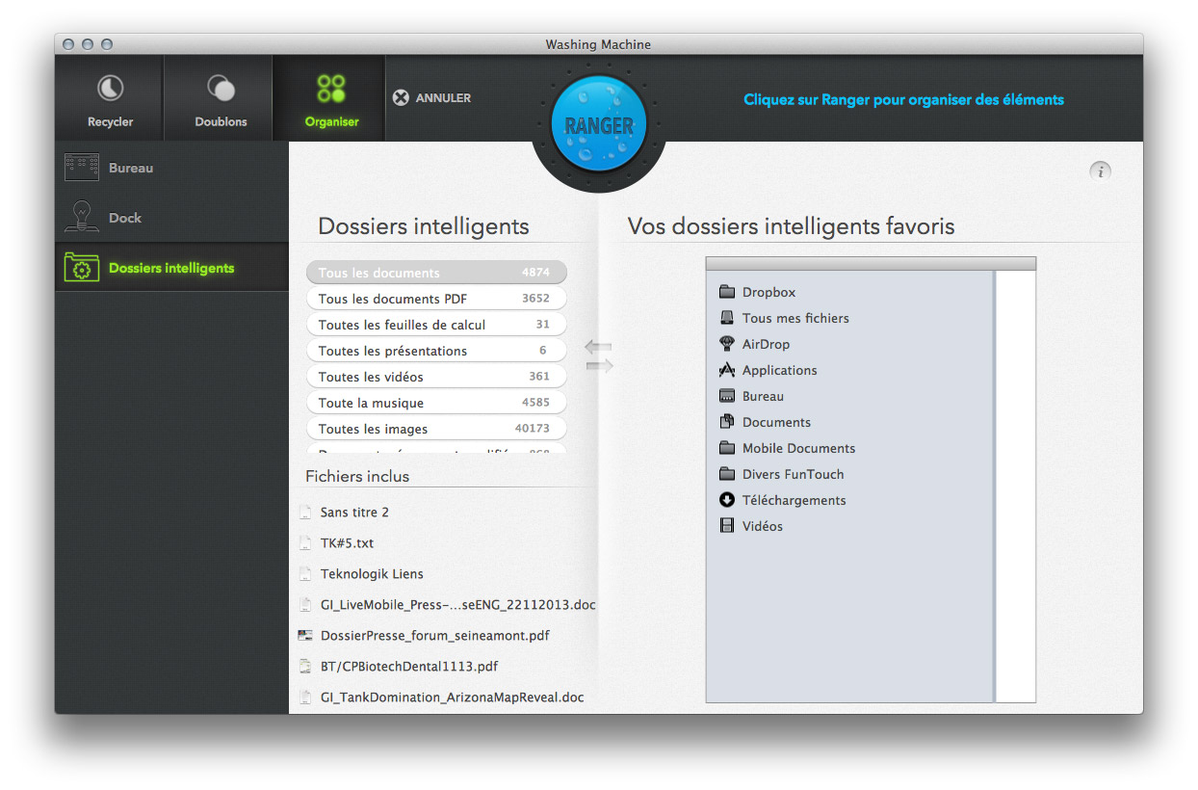Click the DossierPresse PDF thumbnail icon

305,636
